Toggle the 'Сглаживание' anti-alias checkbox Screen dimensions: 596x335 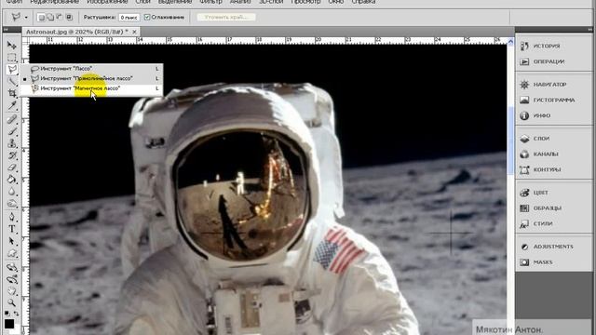pyautogui.click(x=147, y=17)
